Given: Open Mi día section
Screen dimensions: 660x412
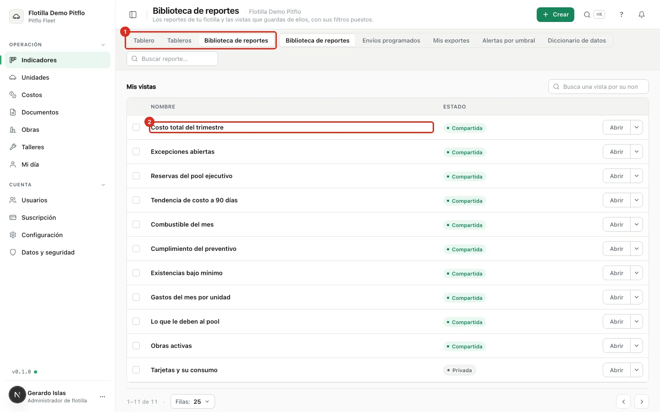Looking at the screenshot, I should click(58, 164).
